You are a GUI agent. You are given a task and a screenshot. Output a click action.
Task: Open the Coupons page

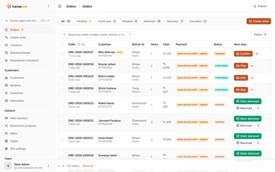click(x=27, y=45)
